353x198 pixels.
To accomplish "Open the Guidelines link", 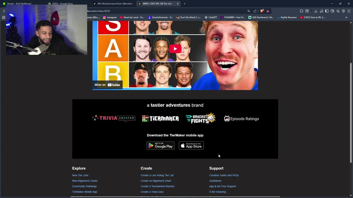I will pos(215,181).
